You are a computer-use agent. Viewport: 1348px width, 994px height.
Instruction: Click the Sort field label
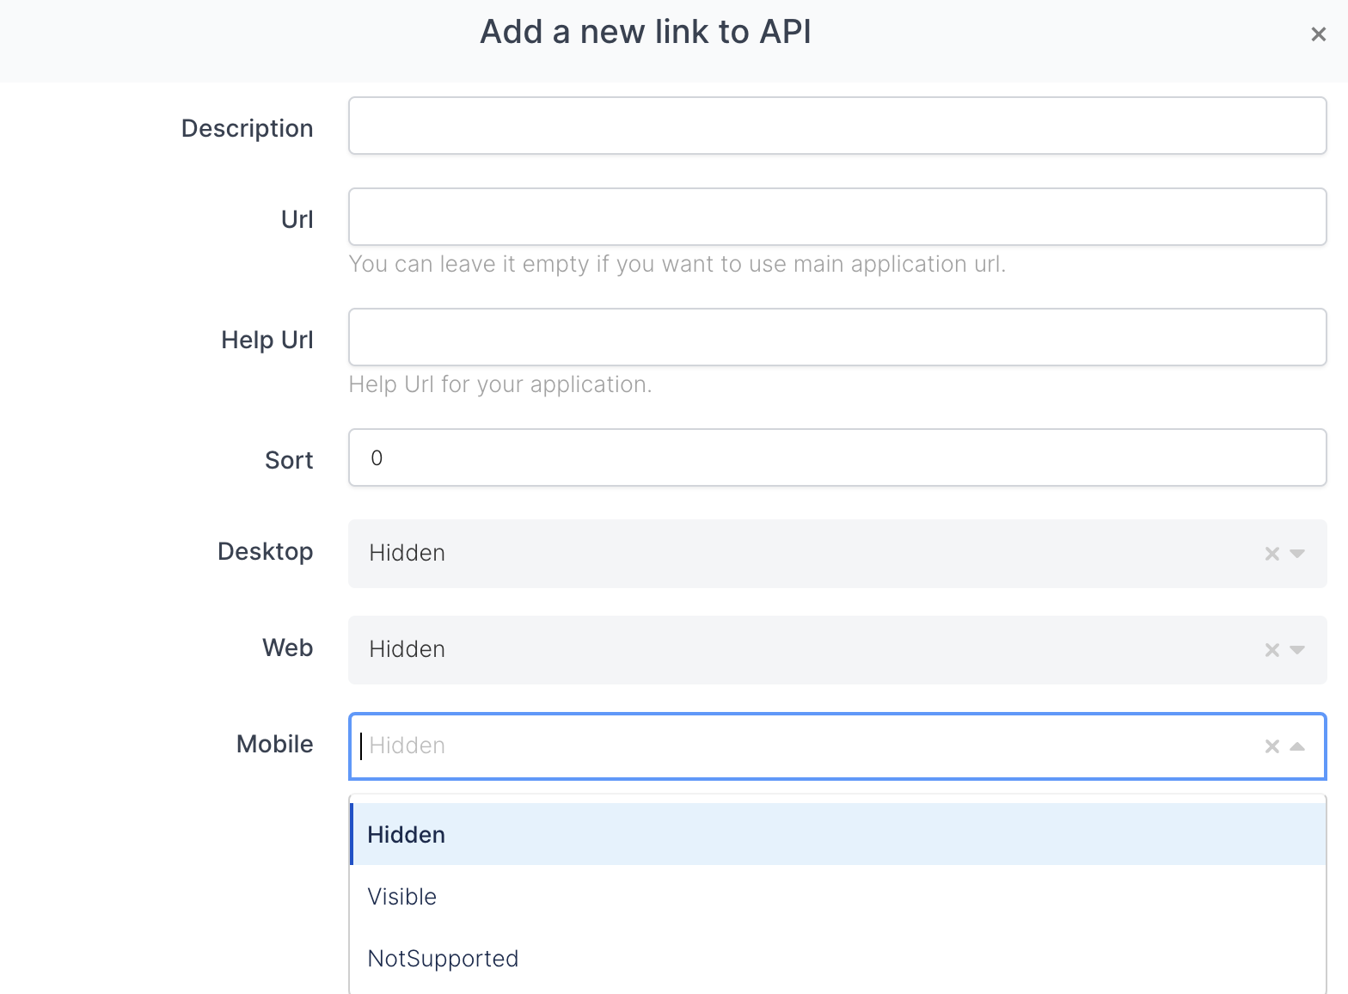coord(289,460)
